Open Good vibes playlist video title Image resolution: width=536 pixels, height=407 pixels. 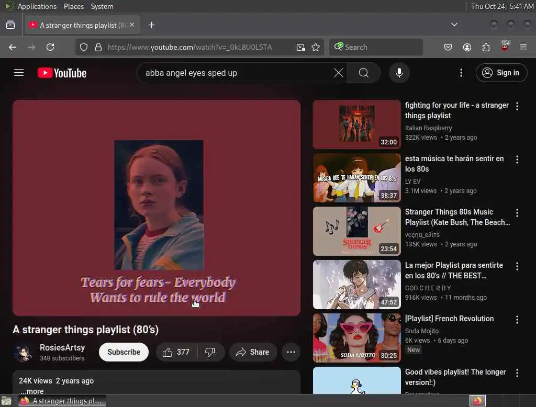coord(455,377)
